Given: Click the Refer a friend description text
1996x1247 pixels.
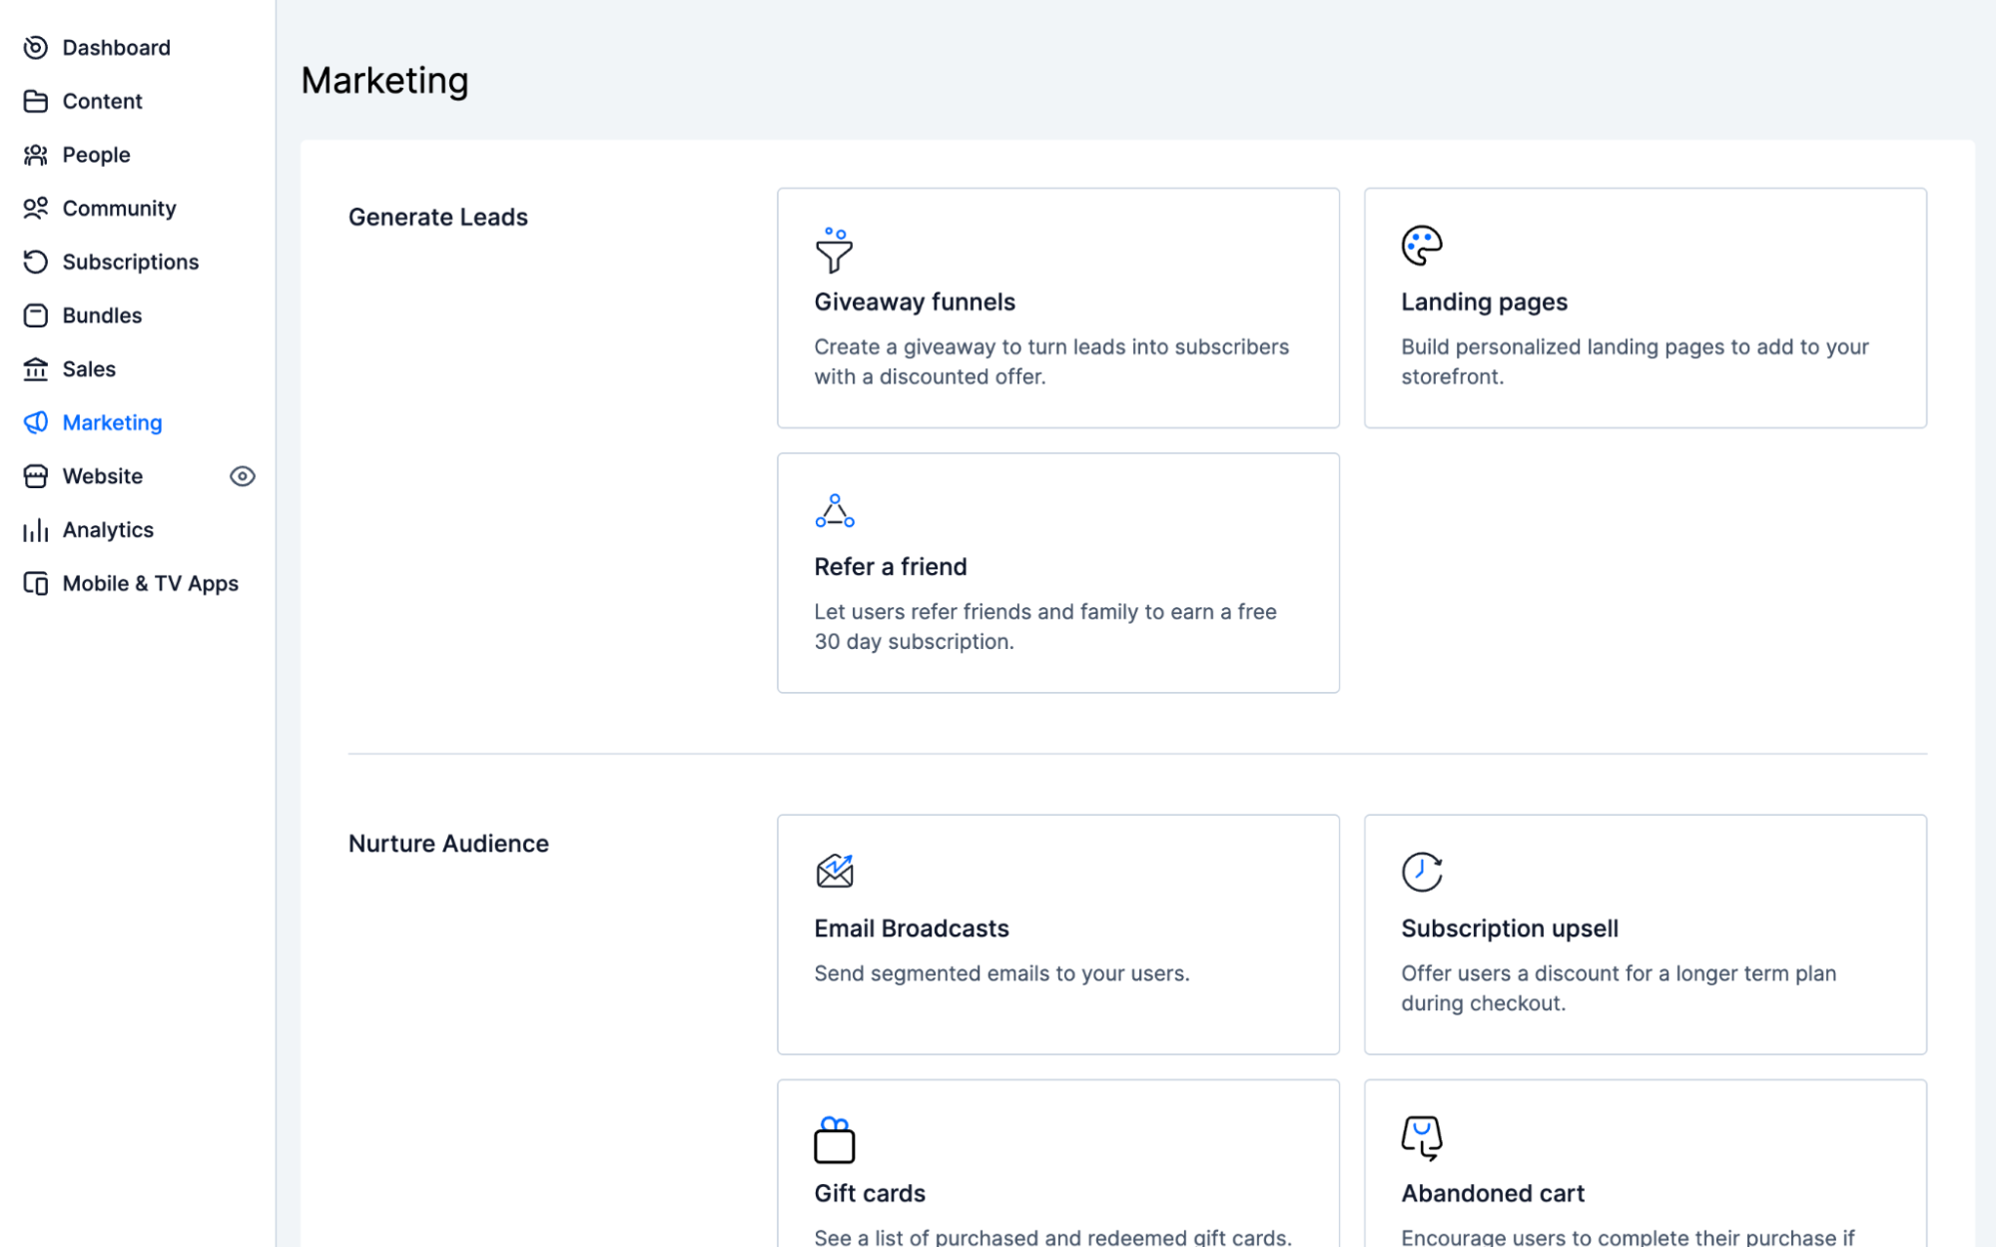Looking at the screenshot, I should coord(1044,626).
